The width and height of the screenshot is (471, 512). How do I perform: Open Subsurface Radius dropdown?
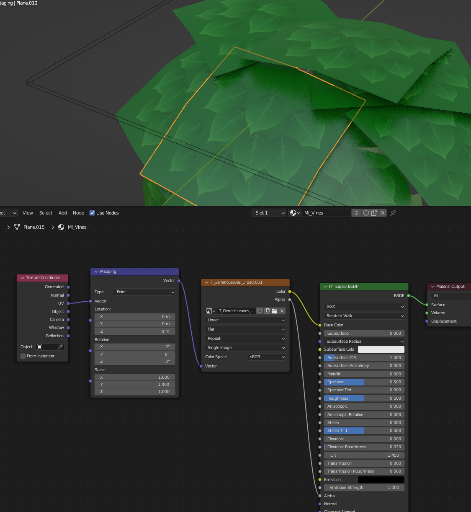coord(364,341)
